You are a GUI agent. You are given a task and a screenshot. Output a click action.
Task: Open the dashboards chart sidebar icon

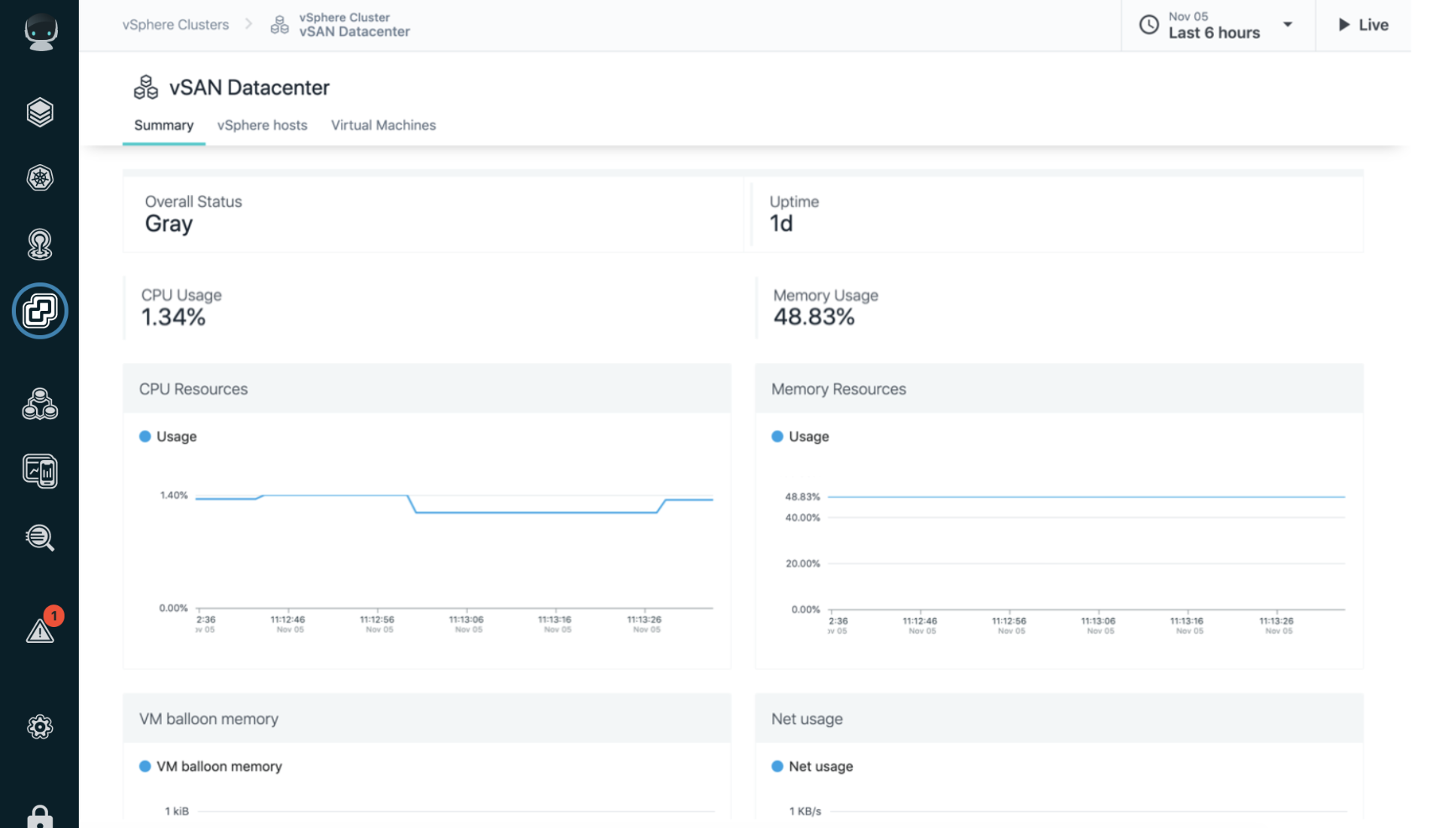pos(40,471)
